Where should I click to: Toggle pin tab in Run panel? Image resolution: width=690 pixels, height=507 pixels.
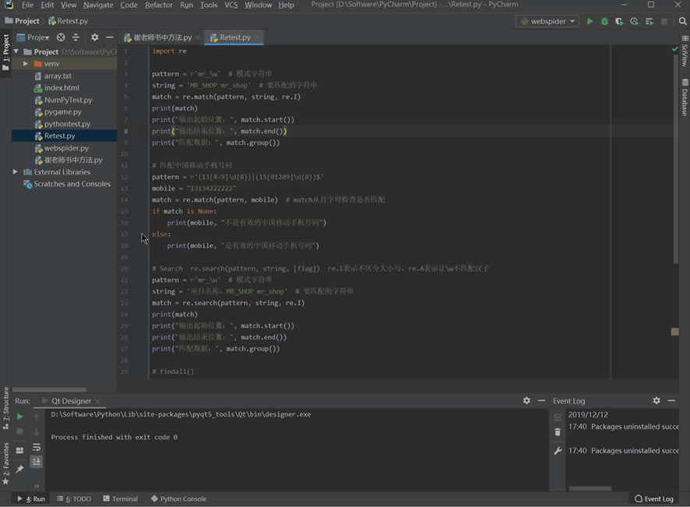(19, 469)
